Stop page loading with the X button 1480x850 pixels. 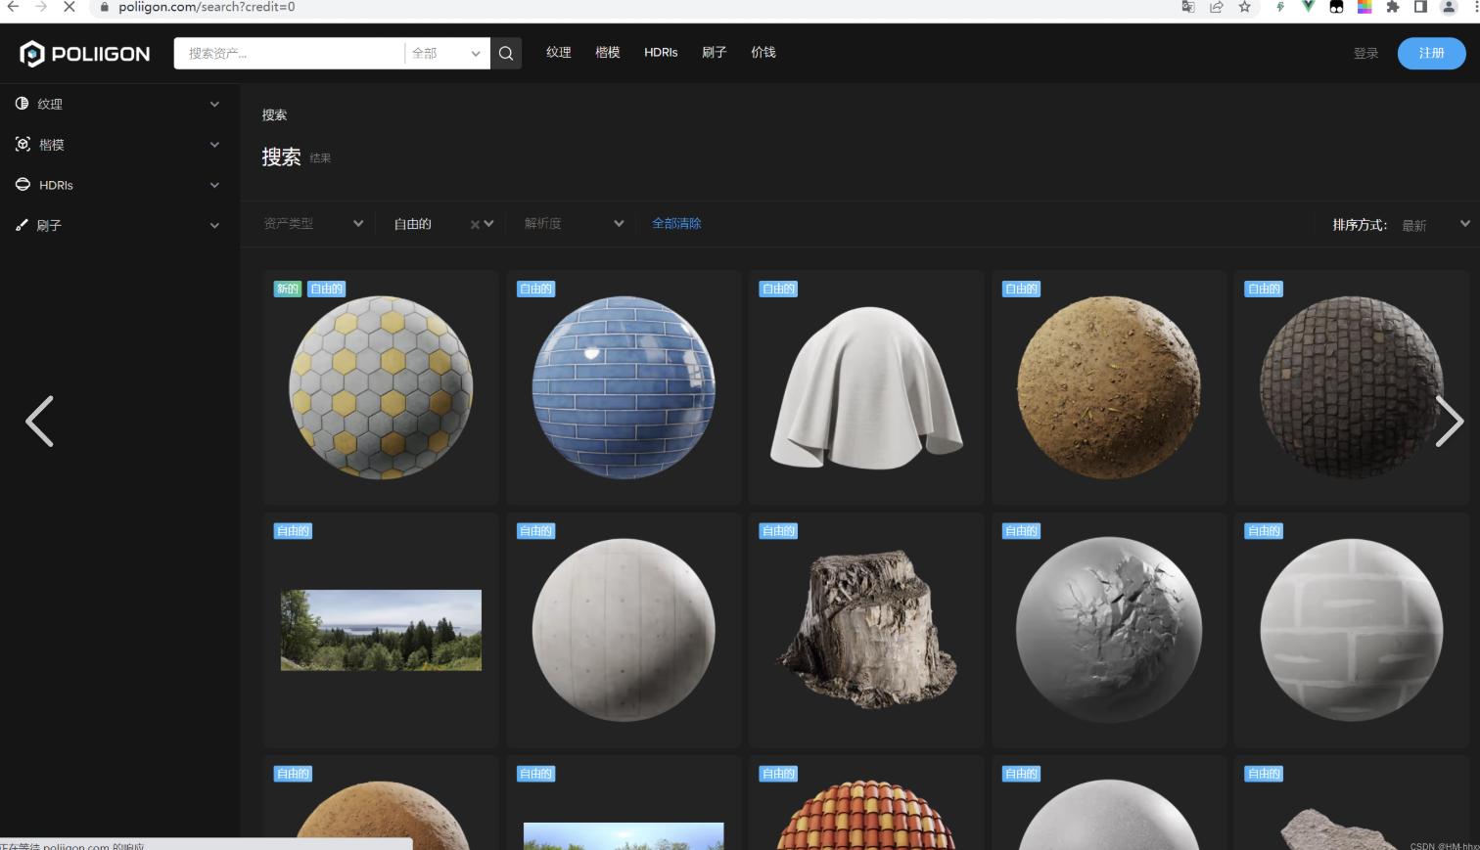tap(69, 7)
